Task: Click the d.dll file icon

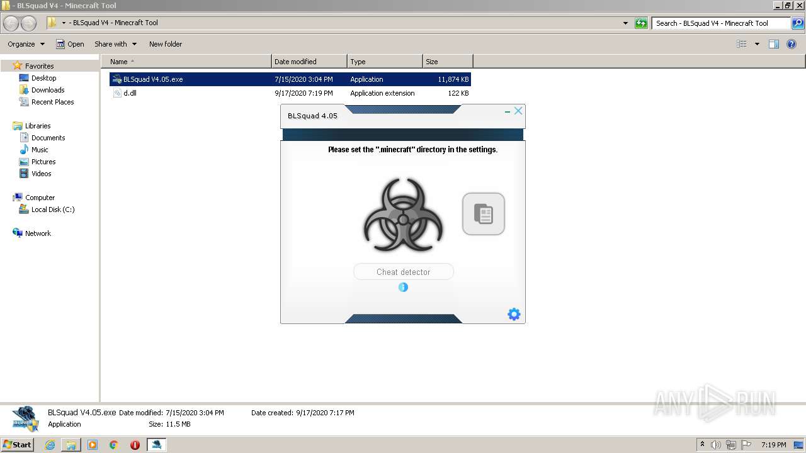Action: pyautogui.click(x=116, y=93)
